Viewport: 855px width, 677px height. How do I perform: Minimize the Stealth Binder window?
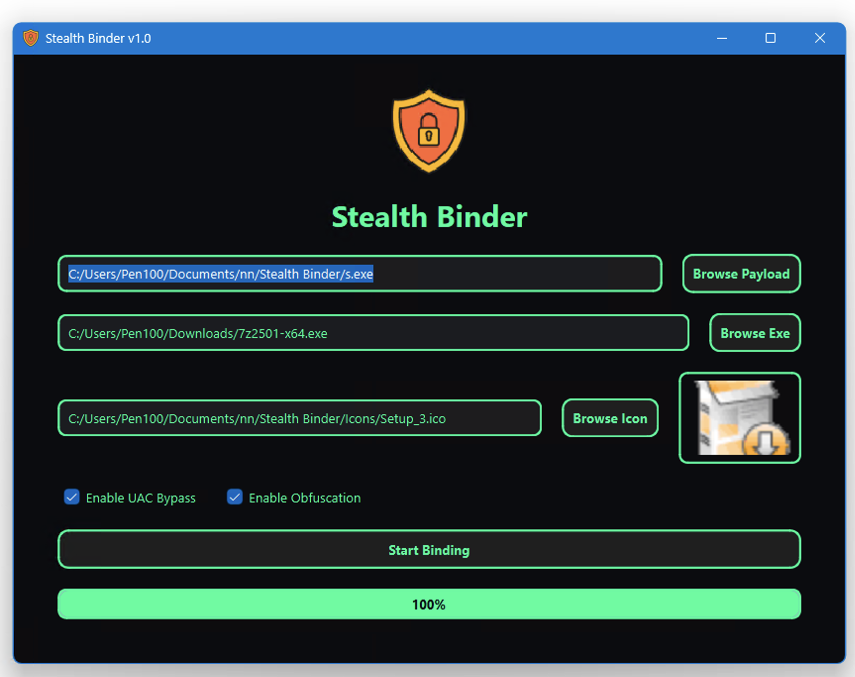[722, 38]
